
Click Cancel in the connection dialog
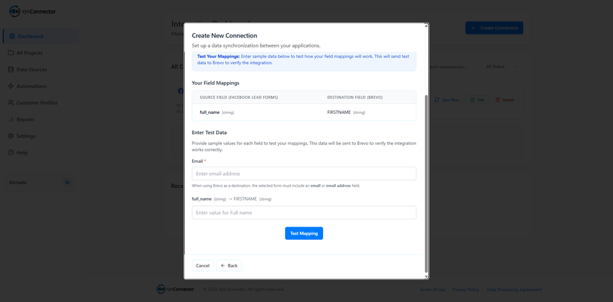tap(203, 265)
